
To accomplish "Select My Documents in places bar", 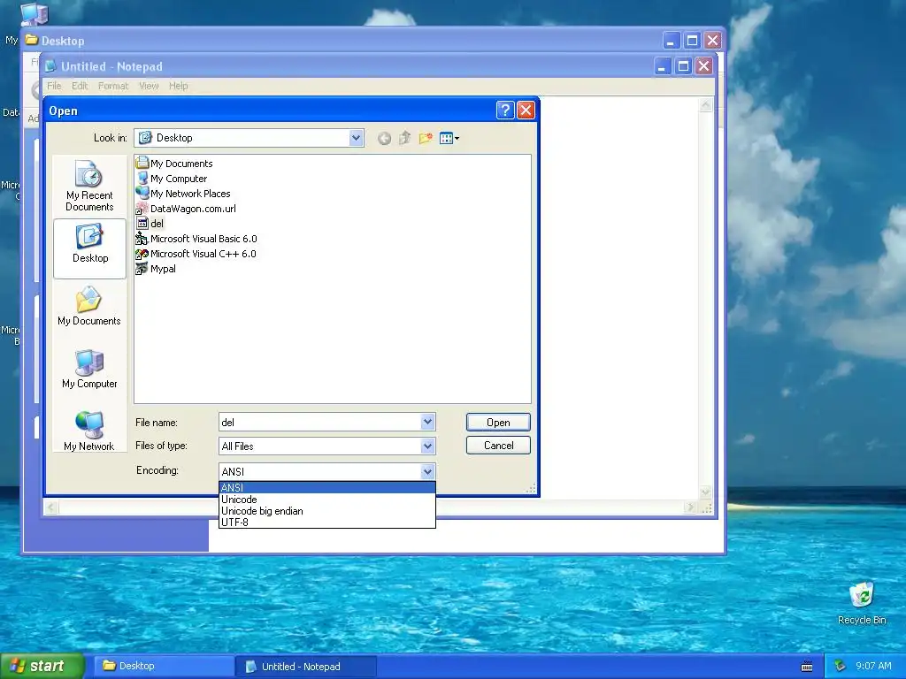I will (x=89, y=308).
